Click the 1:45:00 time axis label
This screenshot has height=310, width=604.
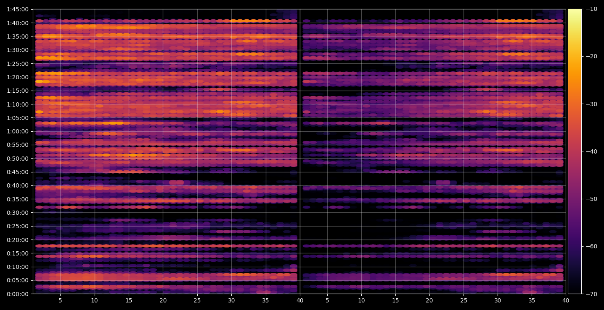tap(18, 9)
